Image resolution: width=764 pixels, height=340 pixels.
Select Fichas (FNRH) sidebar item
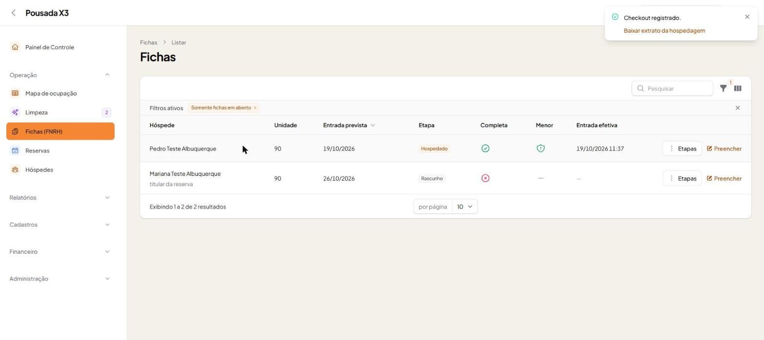coord(60,132)
